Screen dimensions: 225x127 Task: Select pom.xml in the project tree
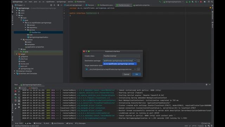pyautogui.click(x=23, y=66)
